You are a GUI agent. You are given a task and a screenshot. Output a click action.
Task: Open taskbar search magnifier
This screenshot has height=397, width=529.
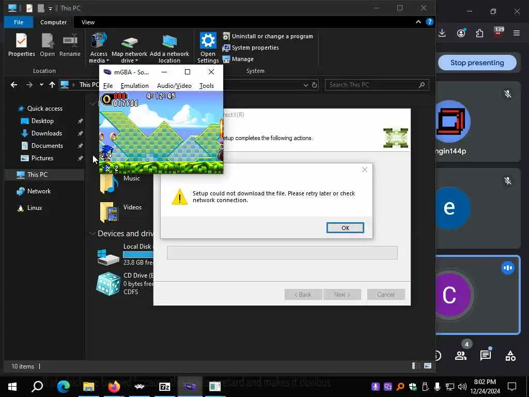tap(37, 387)
